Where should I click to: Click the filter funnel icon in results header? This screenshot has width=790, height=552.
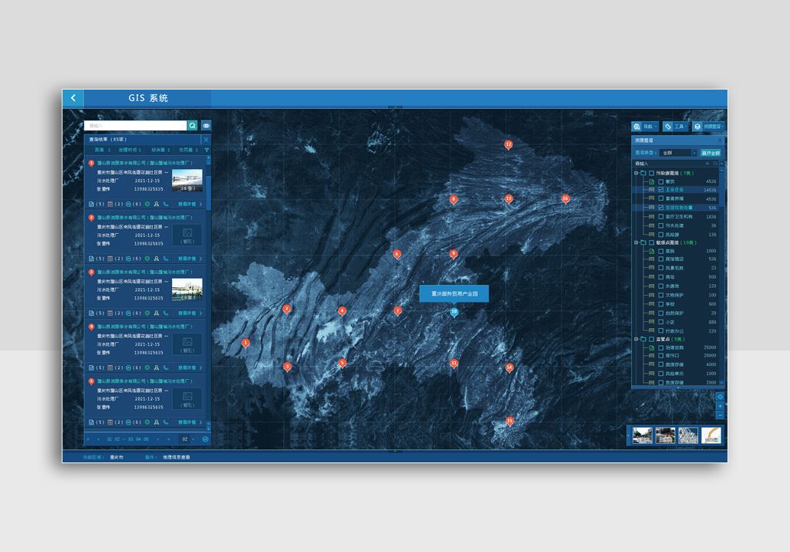tap(206, 150)
